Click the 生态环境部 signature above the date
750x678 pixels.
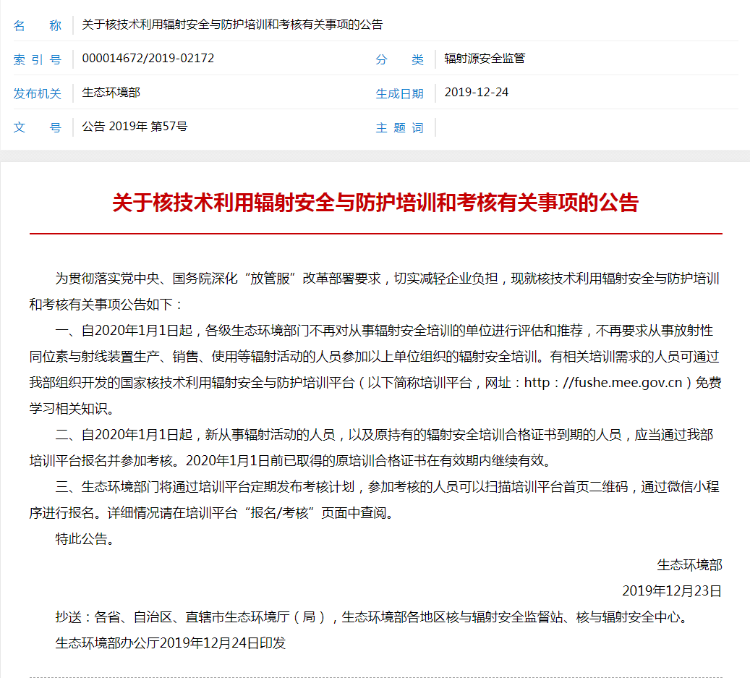689,565
